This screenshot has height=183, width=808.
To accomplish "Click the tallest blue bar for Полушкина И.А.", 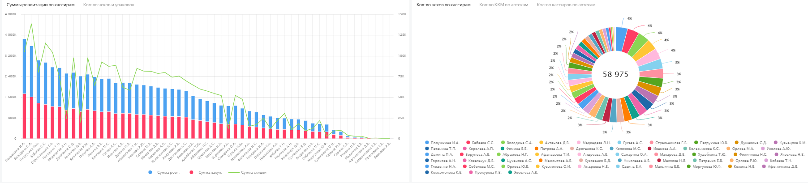I will [24, 66].
